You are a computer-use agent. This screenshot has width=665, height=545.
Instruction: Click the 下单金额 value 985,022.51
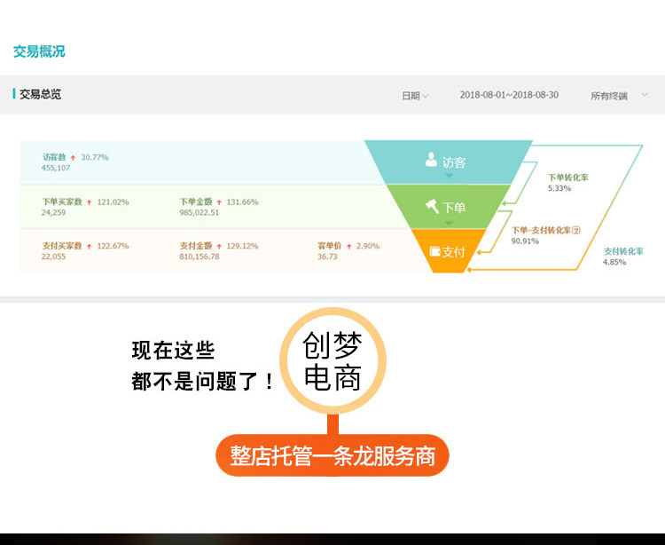pos(199,212)
